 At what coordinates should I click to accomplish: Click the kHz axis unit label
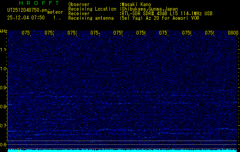pyautogui.click(x=4, y=30)
